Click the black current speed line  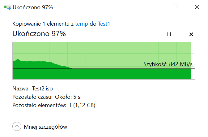[x=104, y=68]
